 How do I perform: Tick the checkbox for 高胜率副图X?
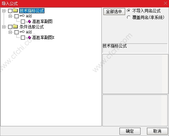pyautogui.click(x=23, y=37)
